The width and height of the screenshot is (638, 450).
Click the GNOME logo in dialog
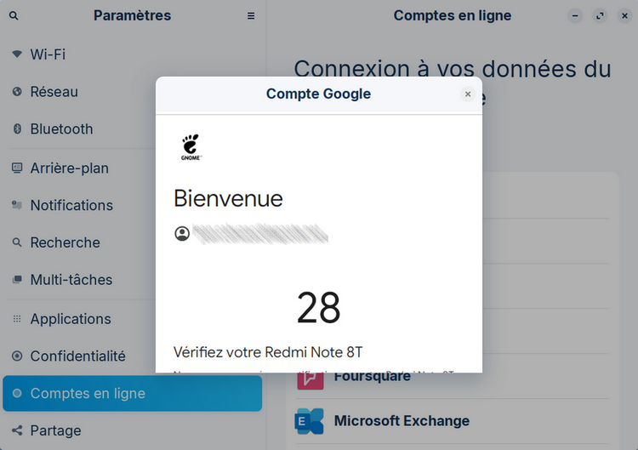click(x=191, y=146)
